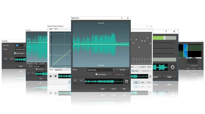Click Set Flat in the equalizer dialog
Screen dimensions: 205x114
click(x=149, y=67)
